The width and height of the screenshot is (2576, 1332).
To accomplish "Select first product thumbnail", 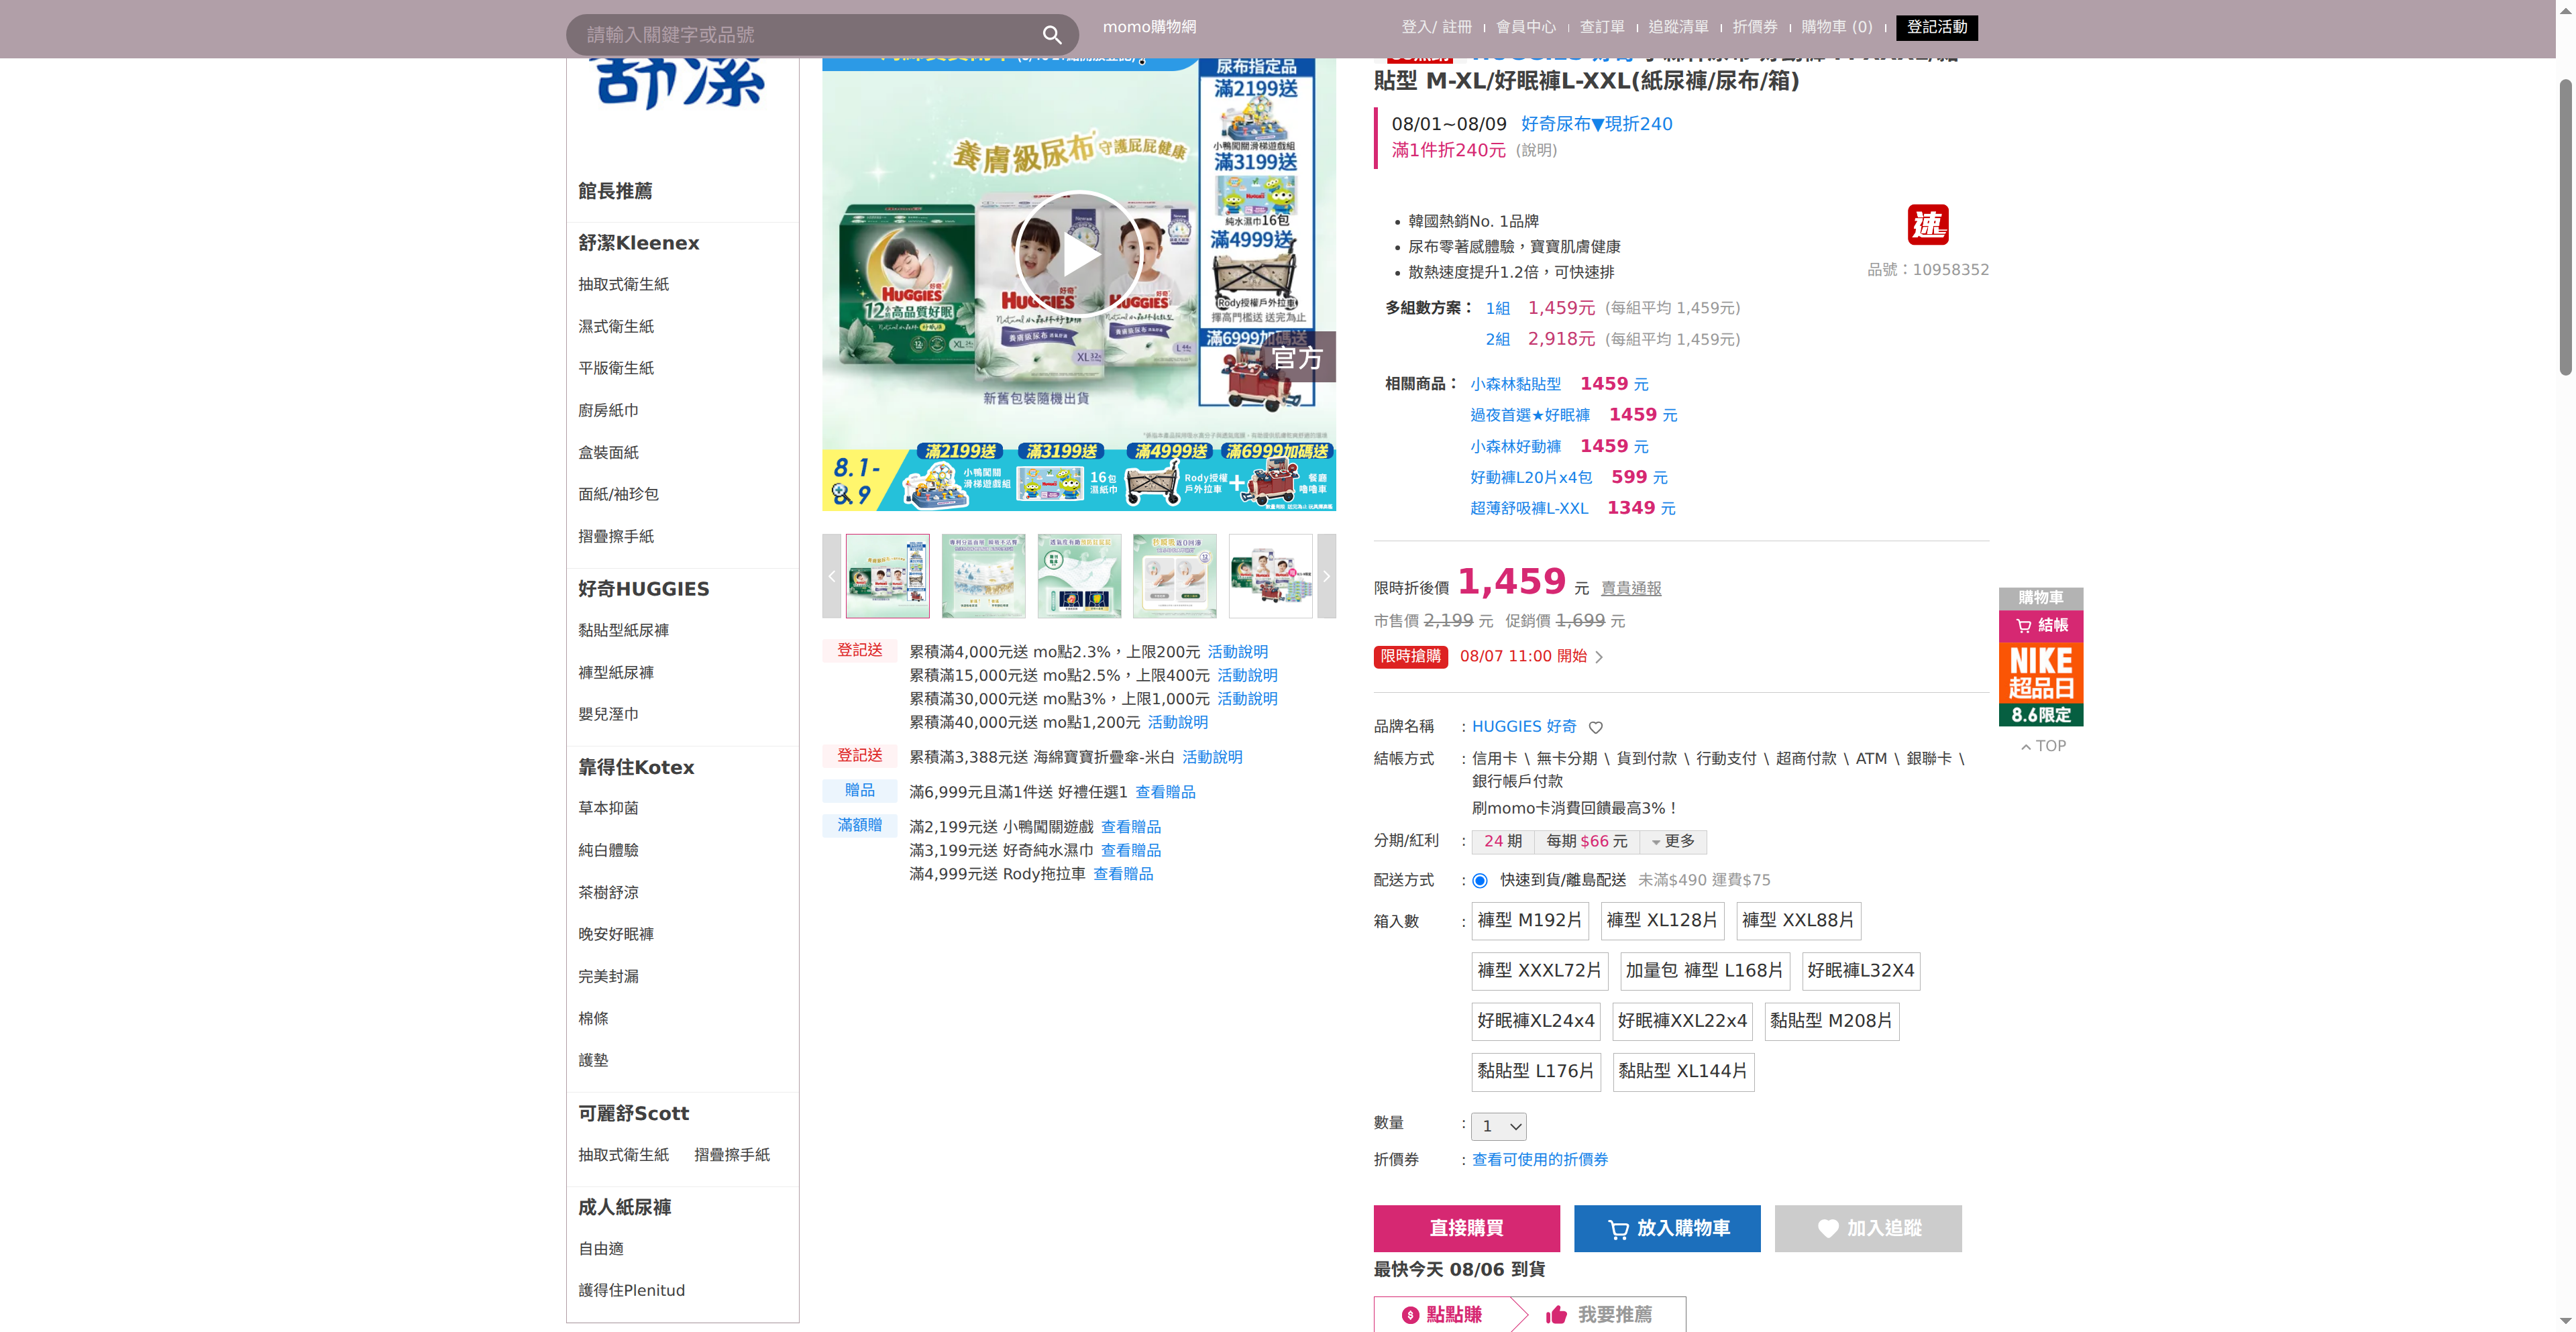I will [887, 576].
